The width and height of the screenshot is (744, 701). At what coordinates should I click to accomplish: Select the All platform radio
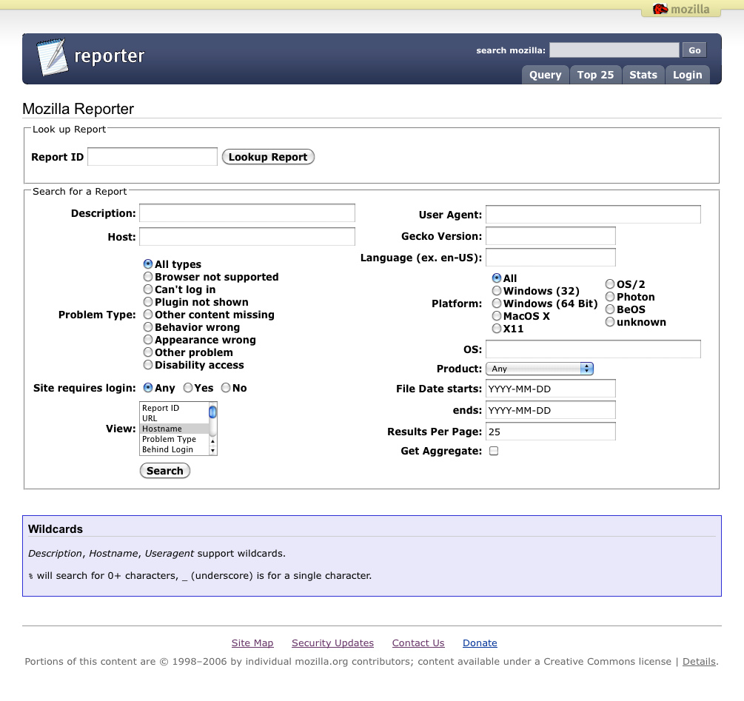tap(497, 278)
